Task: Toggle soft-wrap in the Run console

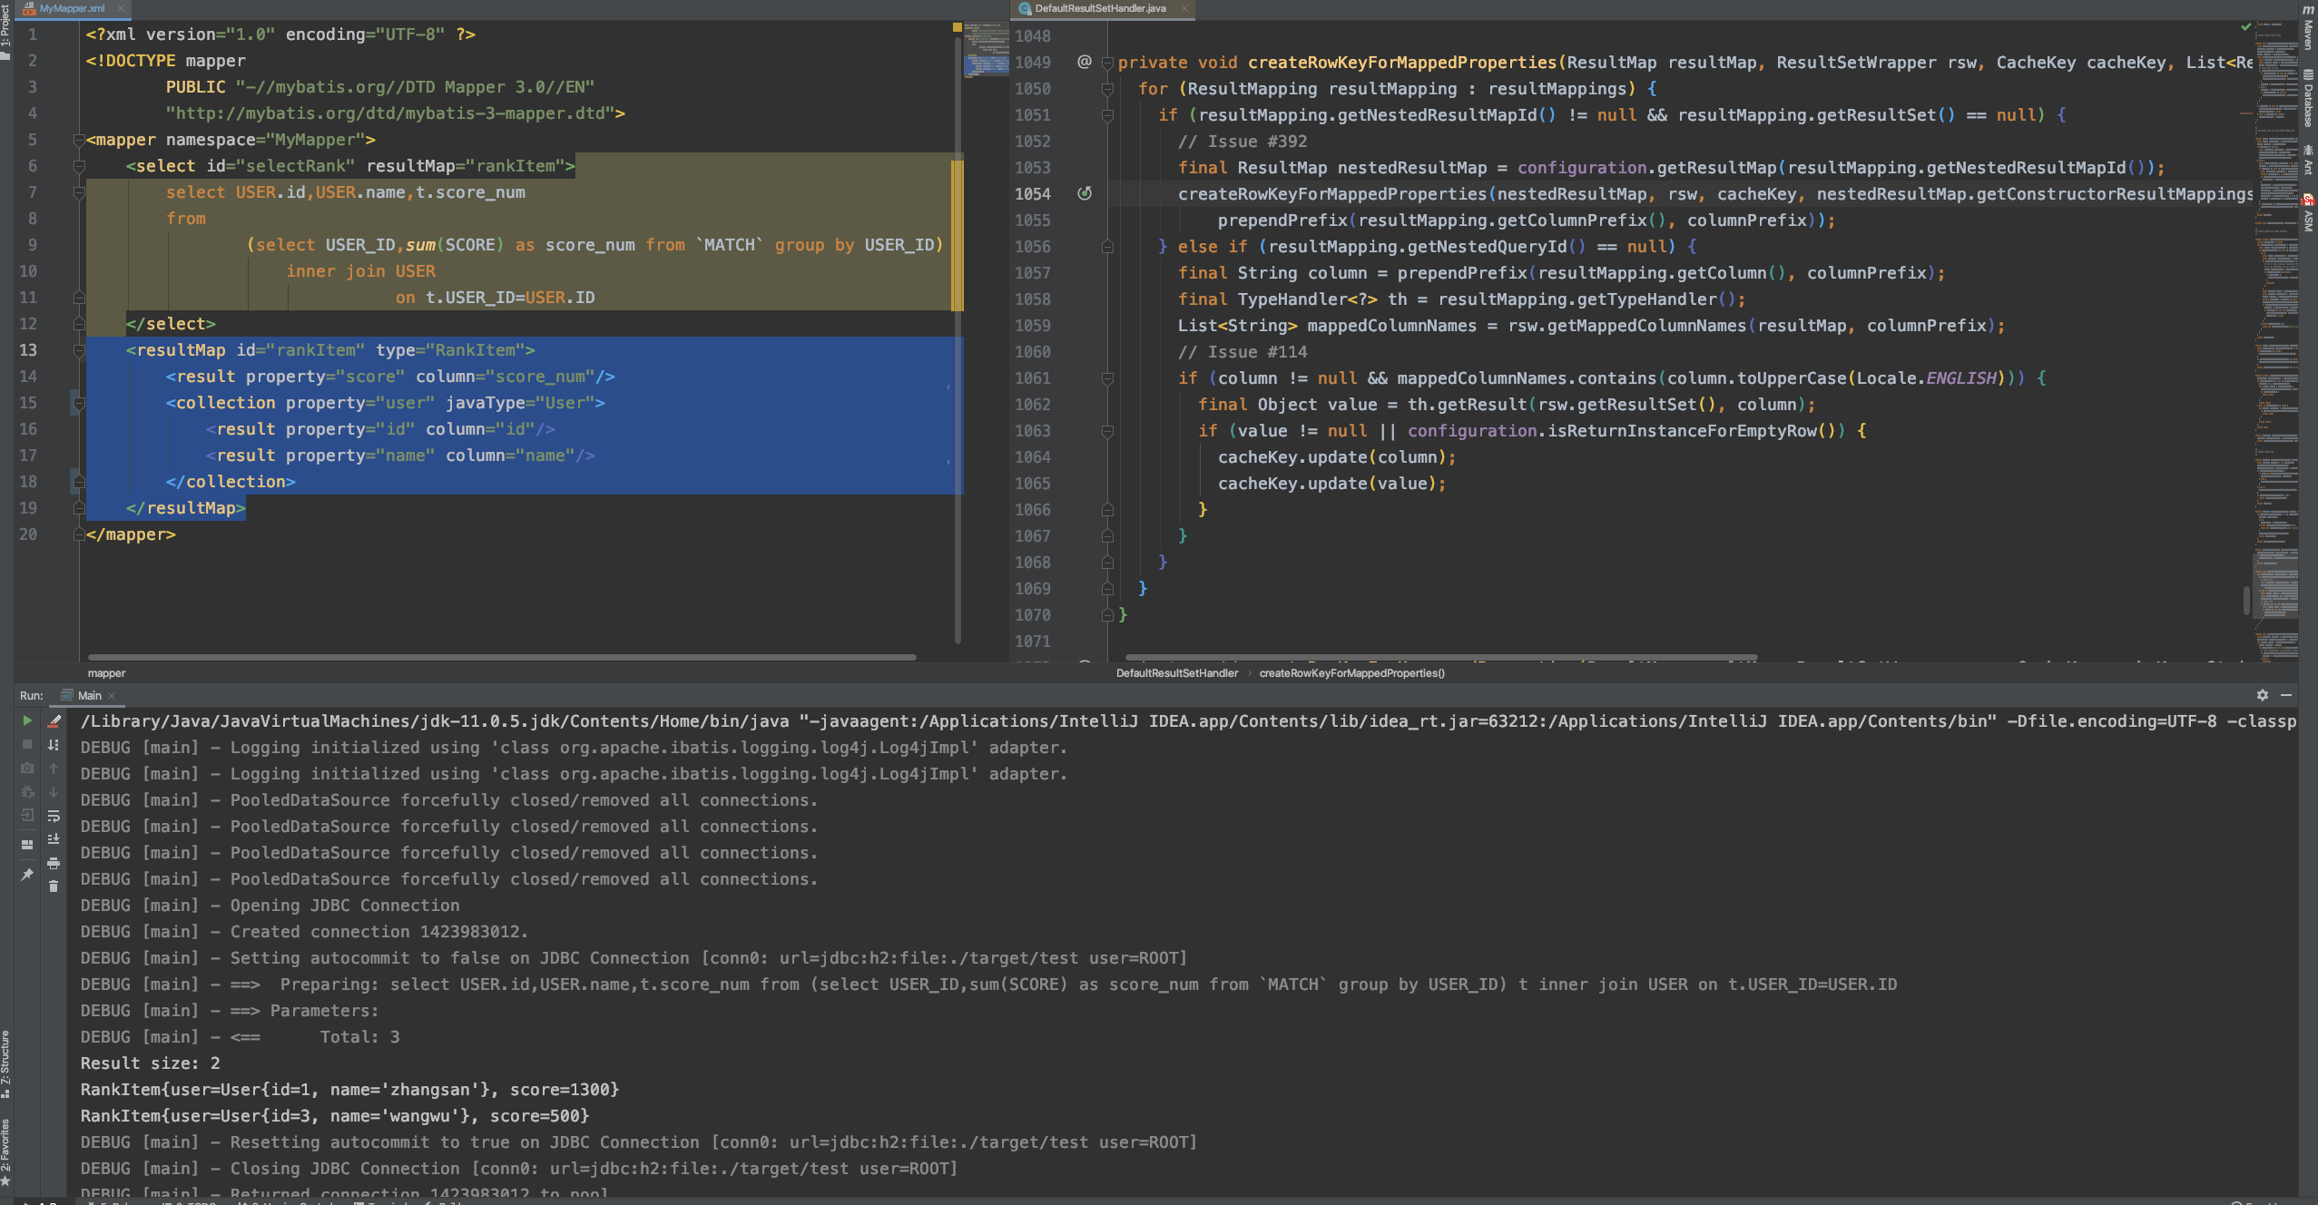Action: (54, 815)
